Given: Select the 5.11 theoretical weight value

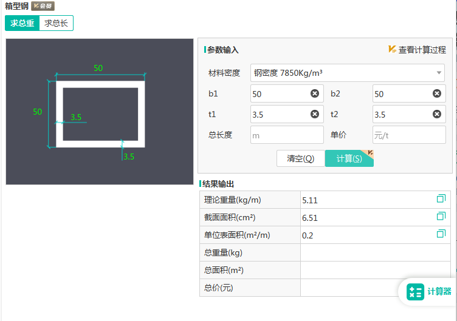Looking at the screenshot, I should pyautogui.click(x=310, y=200).
